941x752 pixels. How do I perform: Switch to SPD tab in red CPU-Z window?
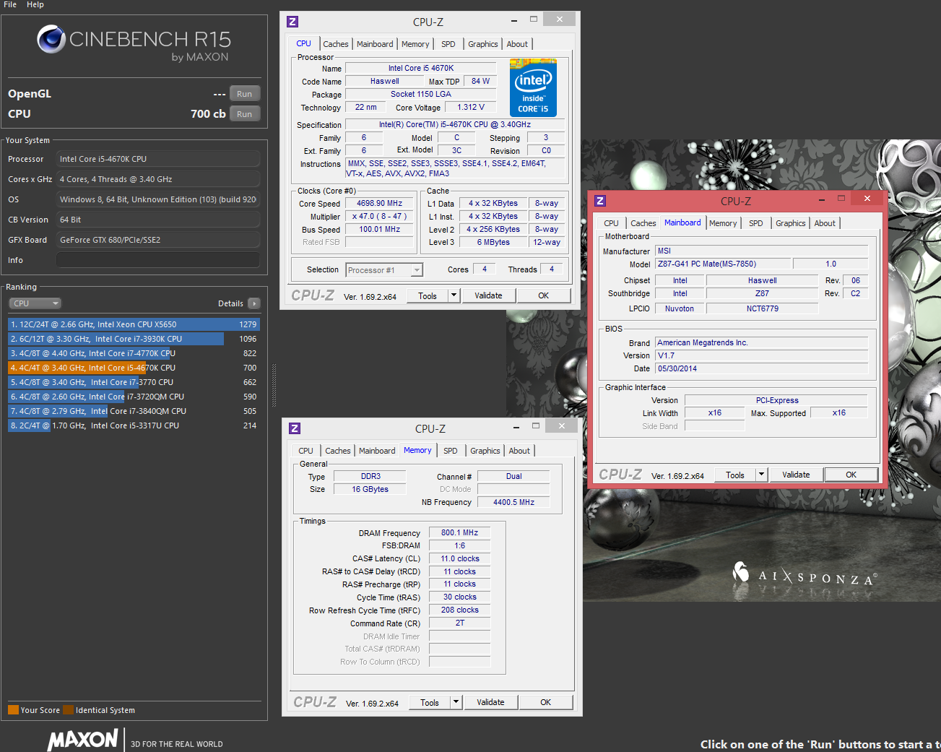(756, 223)
